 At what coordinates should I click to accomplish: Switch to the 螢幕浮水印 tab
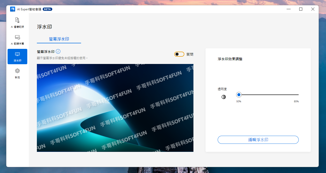[59, 39]
